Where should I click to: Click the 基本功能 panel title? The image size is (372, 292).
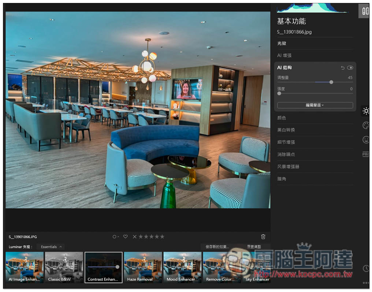(291, 21)
